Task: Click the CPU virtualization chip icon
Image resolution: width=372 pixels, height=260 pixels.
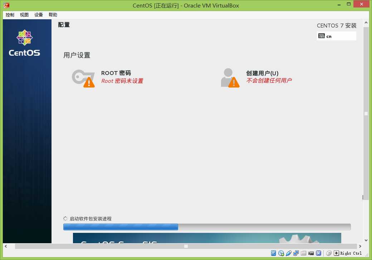Action: 318,253
